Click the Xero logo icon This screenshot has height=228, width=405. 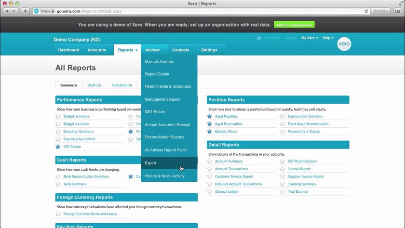344,44
